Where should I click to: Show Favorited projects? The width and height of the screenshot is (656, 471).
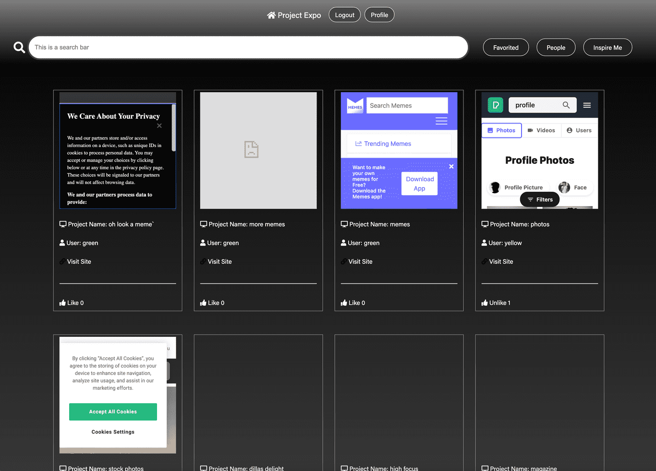point(506,48)
